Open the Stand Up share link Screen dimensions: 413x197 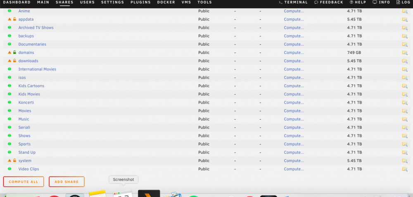(x=27, y=153)
